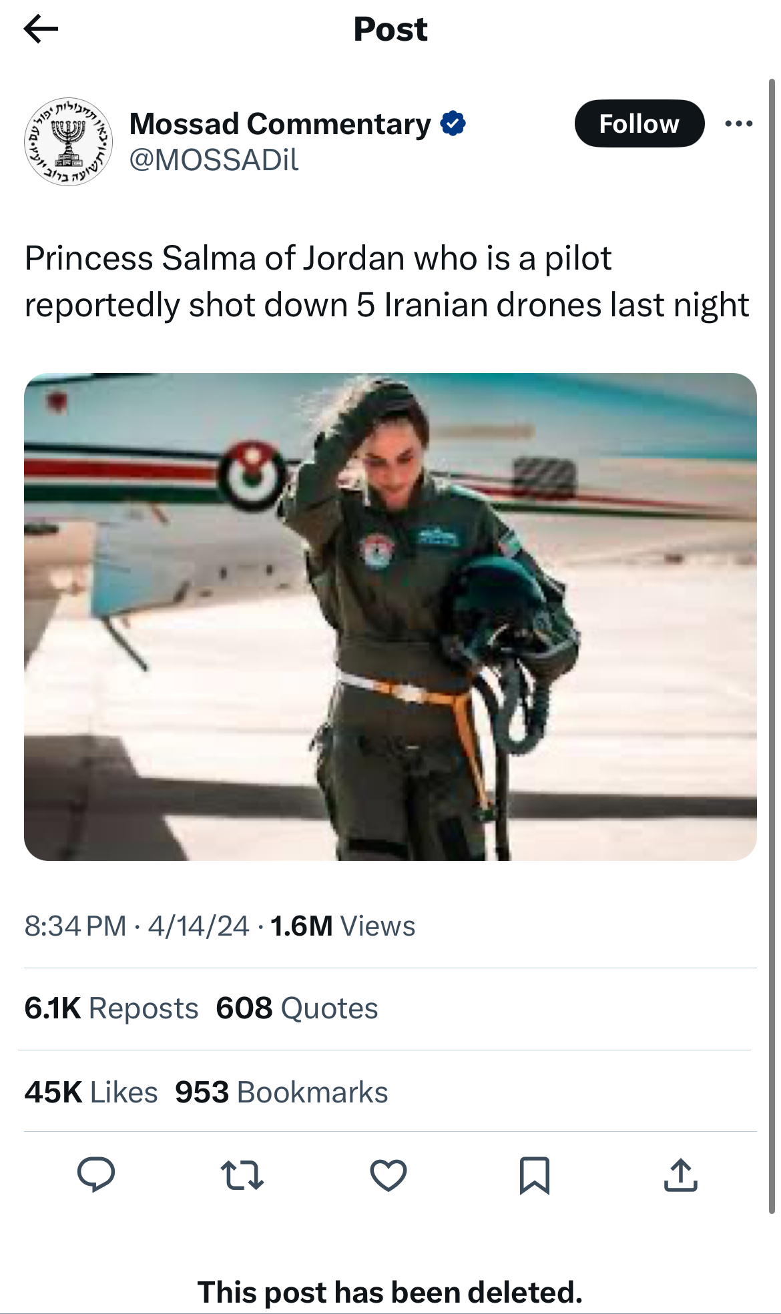The image size is (781, 1314).
Task: Share the post via share icon
Action: [680, 1175]
